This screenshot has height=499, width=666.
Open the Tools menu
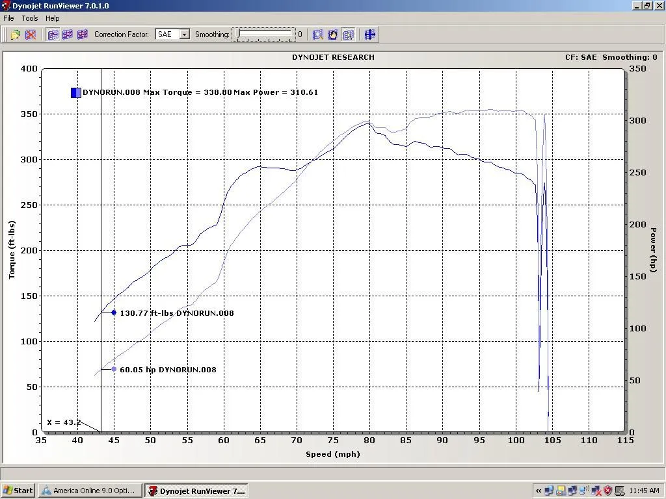pyautogui.click(x=30, y=18)
